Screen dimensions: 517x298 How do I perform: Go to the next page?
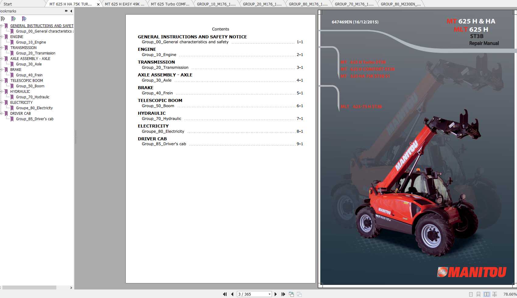[276, 294]
